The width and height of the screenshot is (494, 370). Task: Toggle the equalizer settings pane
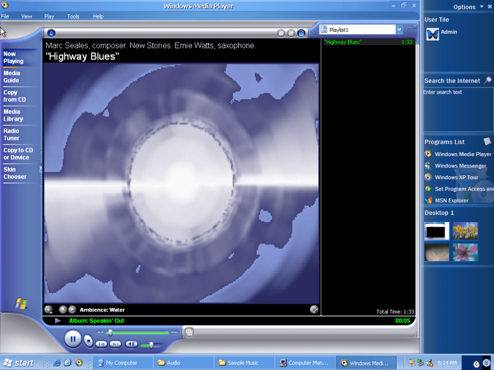(x=291, y=33)
